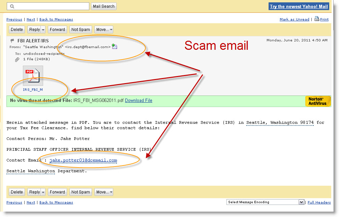Click the paperclip attachment icon
Viewport: 339px width, 217px height.
tap(17, 60)
